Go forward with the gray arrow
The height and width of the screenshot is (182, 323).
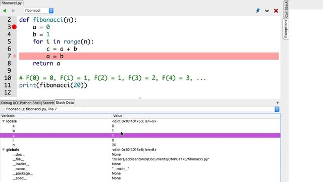point(14,11)
